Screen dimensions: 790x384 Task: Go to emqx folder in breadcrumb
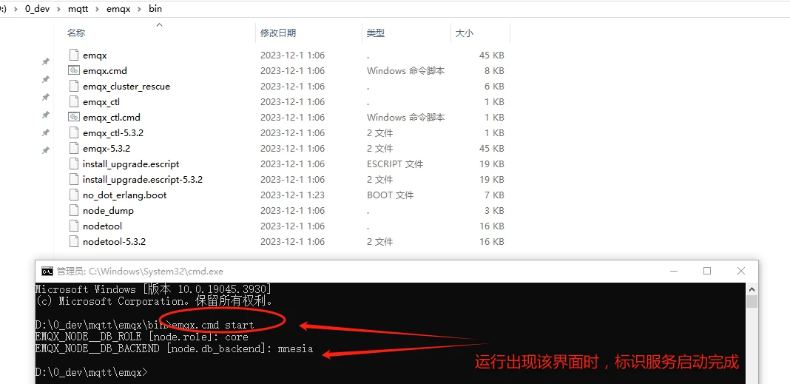pyautogui.click(x=118, y=9)
